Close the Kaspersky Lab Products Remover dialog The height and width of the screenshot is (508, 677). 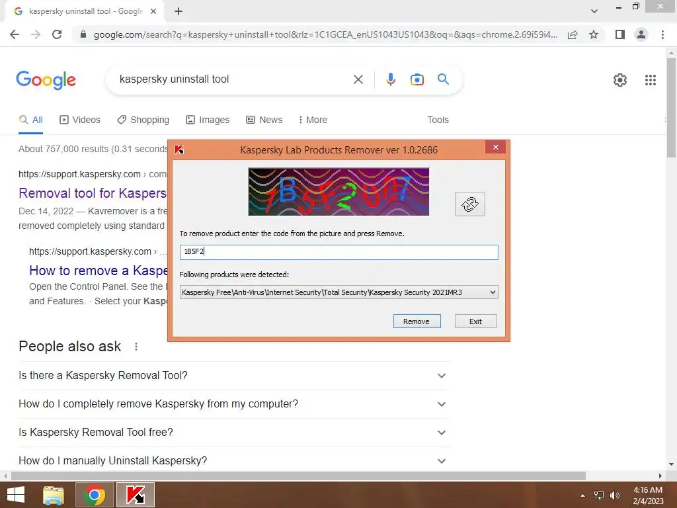click(x=496, y=148)
